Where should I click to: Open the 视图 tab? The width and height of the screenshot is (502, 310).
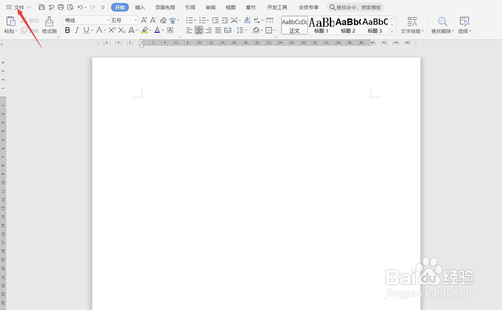tap(231, 7)
